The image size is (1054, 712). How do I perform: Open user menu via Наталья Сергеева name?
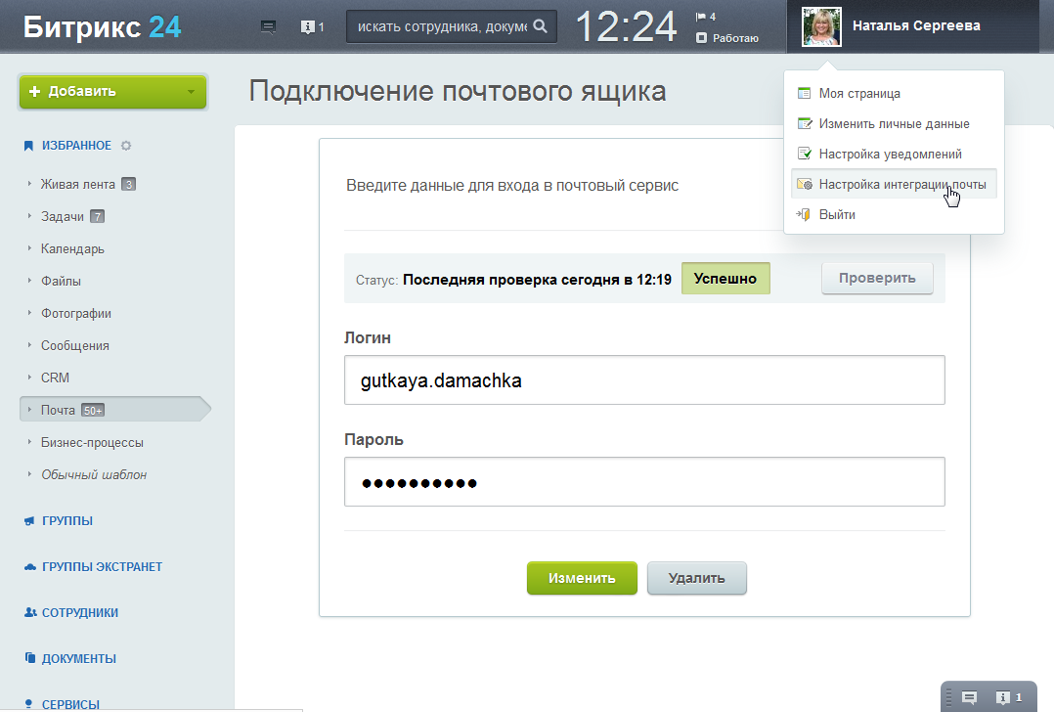coord(916,25)
